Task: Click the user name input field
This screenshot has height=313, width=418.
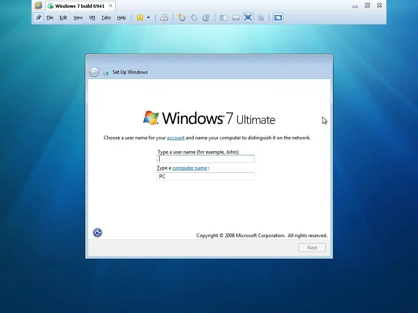Action: tap(206, 159)
